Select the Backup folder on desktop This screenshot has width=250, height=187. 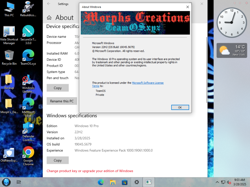(9, 82)
